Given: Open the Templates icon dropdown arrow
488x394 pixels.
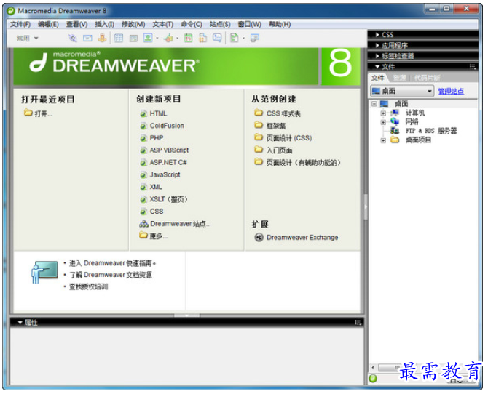Looking at the screenshot, I should (x=243, y=39).
